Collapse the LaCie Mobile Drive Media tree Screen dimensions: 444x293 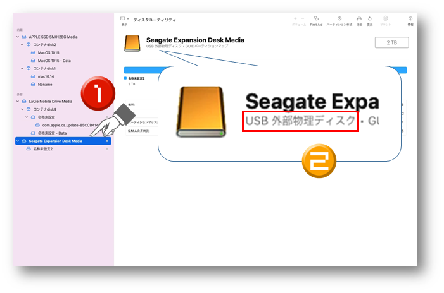pos(18,101)
